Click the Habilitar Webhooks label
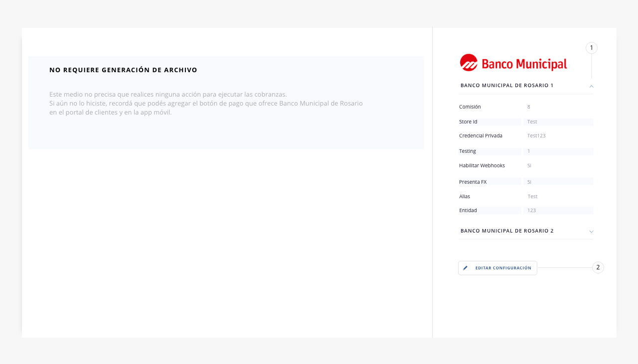Screen dimensions: 638x364 [x=482, y=166]
